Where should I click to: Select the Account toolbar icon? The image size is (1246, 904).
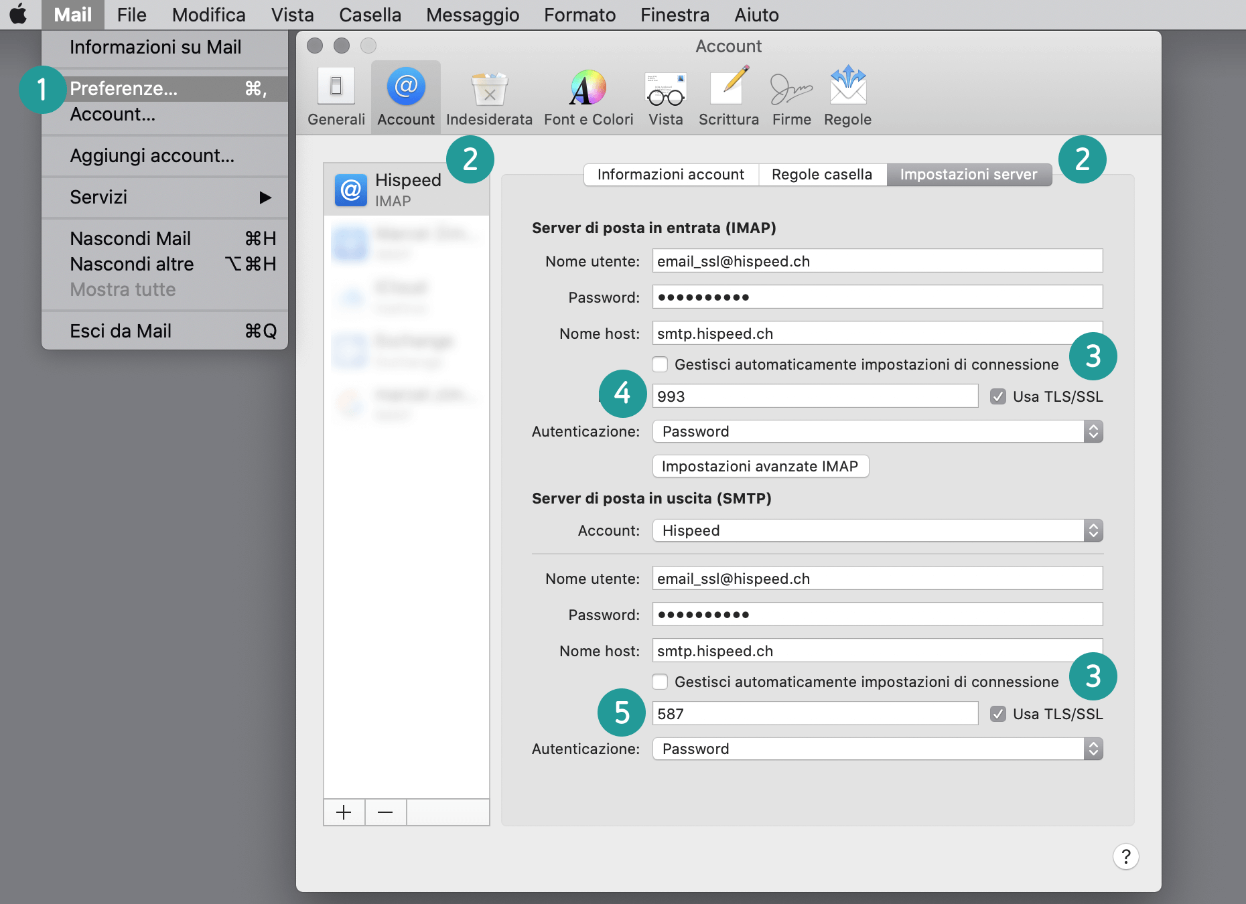click(x=406, y=96)
